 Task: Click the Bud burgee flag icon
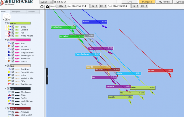tap(9, 43)
